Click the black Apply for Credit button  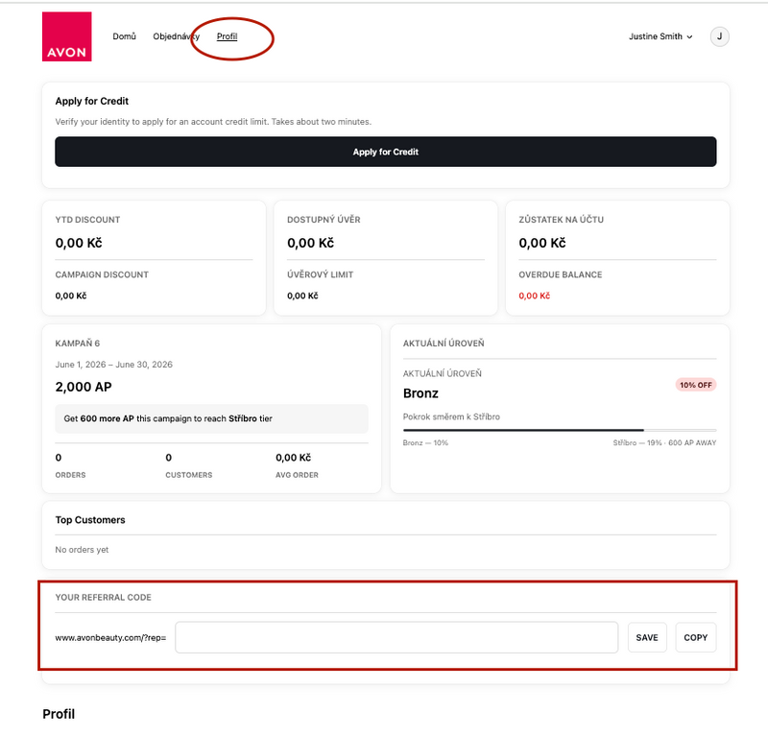[x=386, y=152]
